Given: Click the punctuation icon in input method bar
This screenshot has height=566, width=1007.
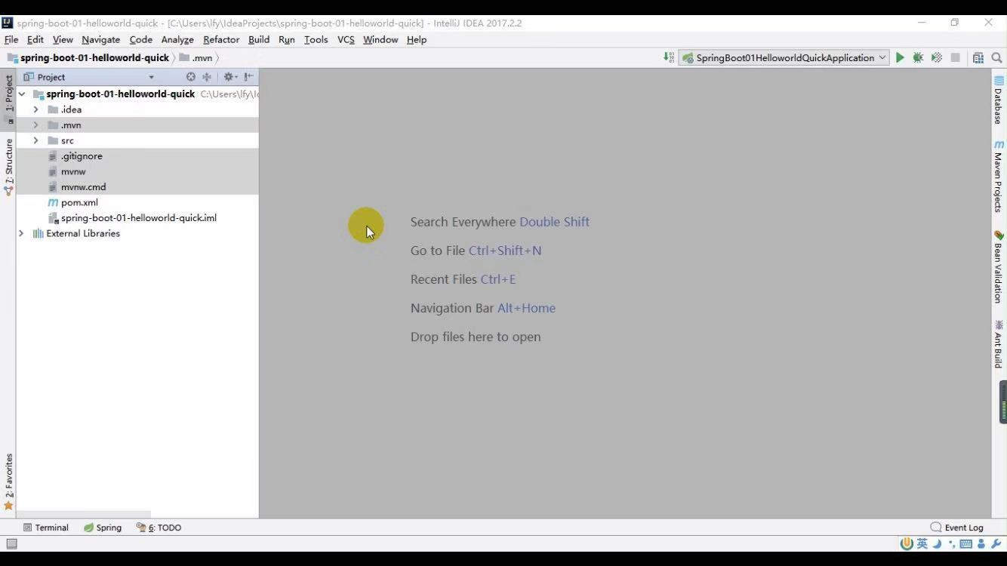Looking at the screenshot, I should 951,545.
